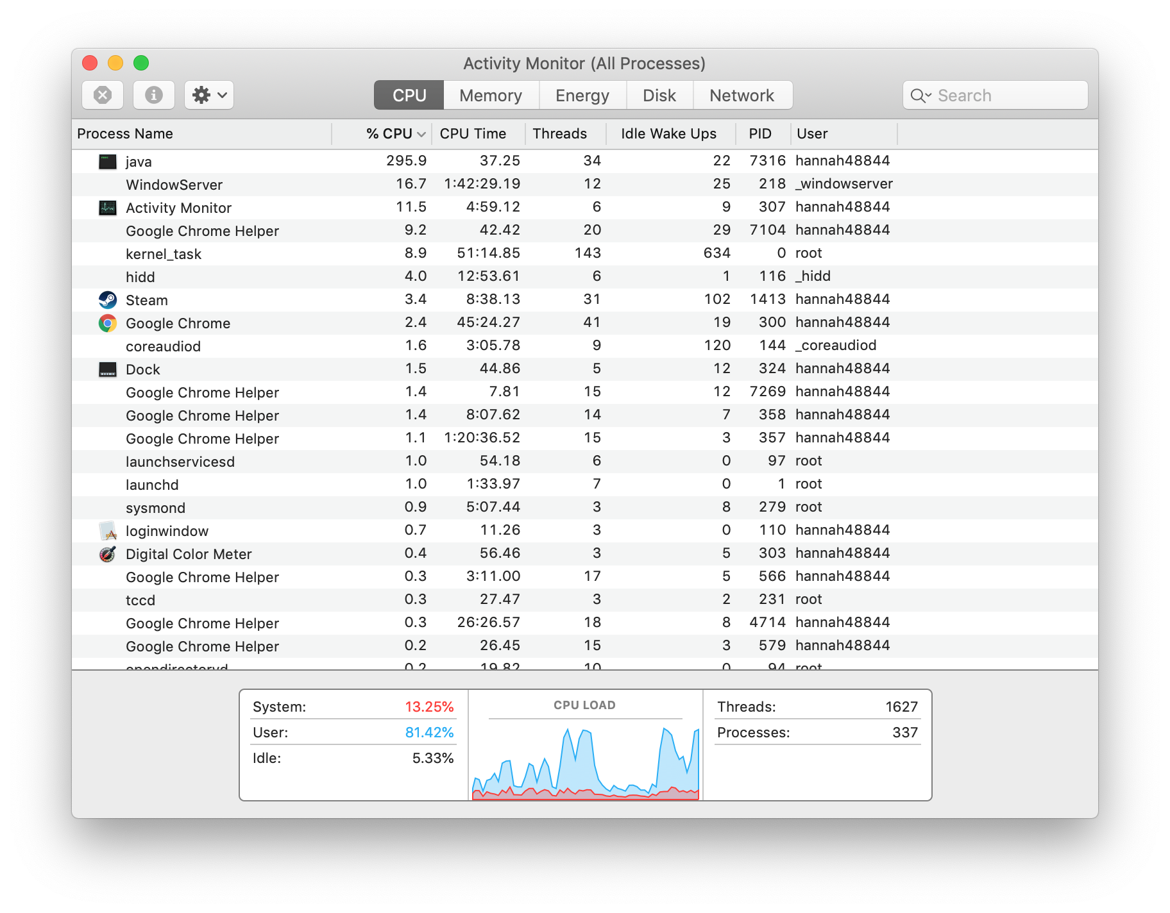Click the CPU Load graph
Image resolution: width=1170 pixels, height=913 pixels.
tap(585, 763)
